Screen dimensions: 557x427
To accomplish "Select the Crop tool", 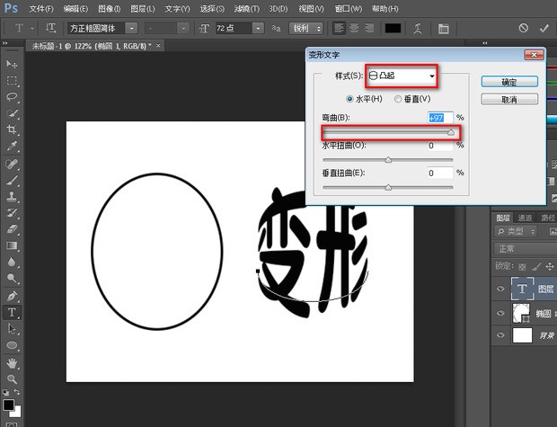I will 13,129.
